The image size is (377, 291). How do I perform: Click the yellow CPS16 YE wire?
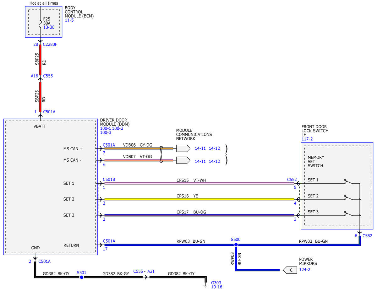coord(199,199)
